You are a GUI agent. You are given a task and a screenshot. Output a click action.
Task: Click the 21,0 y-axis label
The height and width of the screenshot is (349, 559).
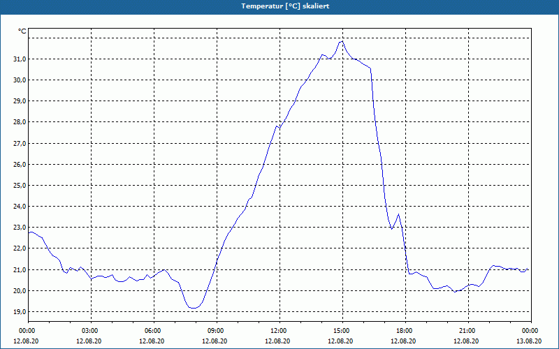coord(20,270)
